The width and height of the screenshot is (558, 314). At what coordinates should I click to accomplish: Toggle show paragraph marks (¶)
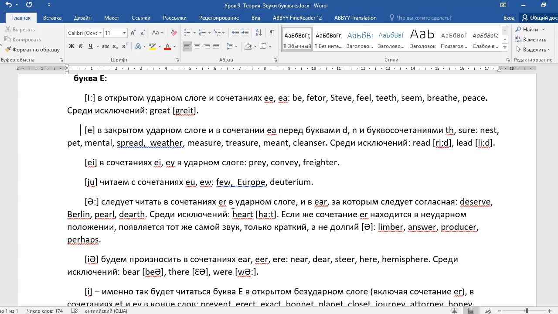click(x=272, y=33)
